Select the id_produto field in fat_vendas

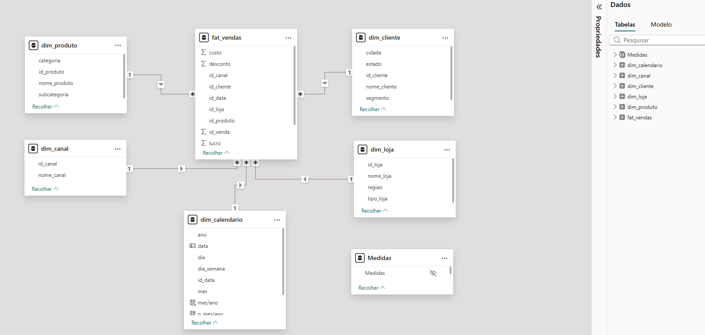(221, 121)
